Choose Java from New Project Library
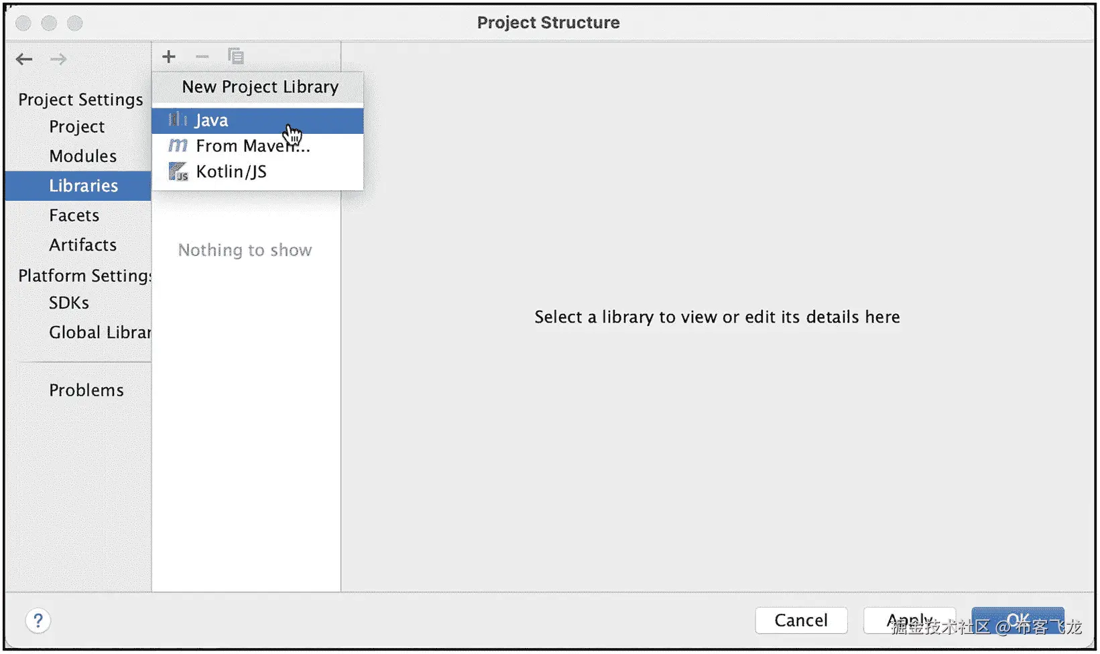The image size is (1100, 654). tap(212, 120)
